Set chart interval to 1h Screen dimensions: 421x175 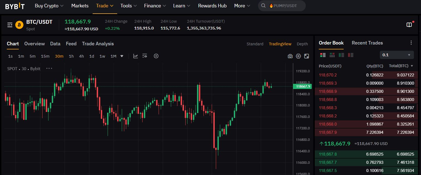pos(71,56)
